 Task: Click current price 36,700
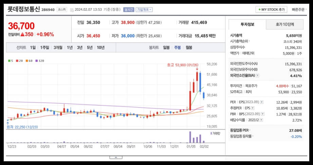tap(21, 26)
